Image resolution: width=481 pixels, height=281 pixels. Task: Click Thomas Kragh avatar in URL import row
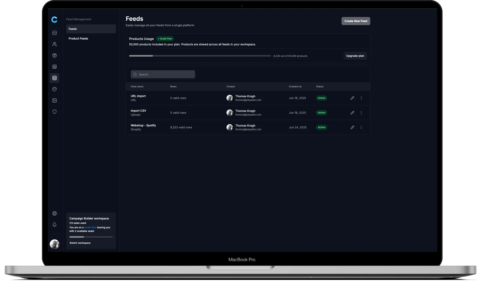pos(229,98)
